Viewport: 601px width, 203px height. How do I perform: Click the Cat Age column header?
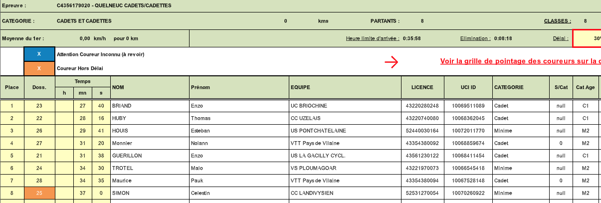click(585, 87)
